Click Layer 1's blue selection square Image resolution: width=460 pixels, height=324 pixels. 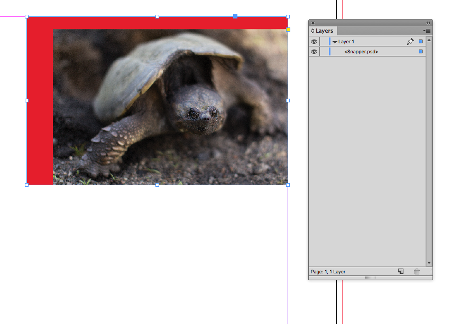click(421, 42)
